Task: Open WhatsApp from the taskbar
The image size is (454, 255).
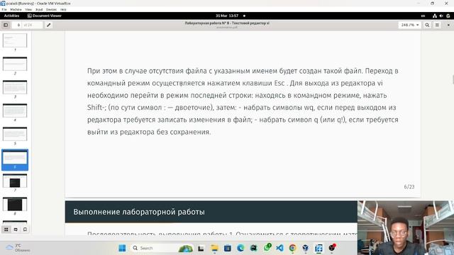Action: (267, 248)
